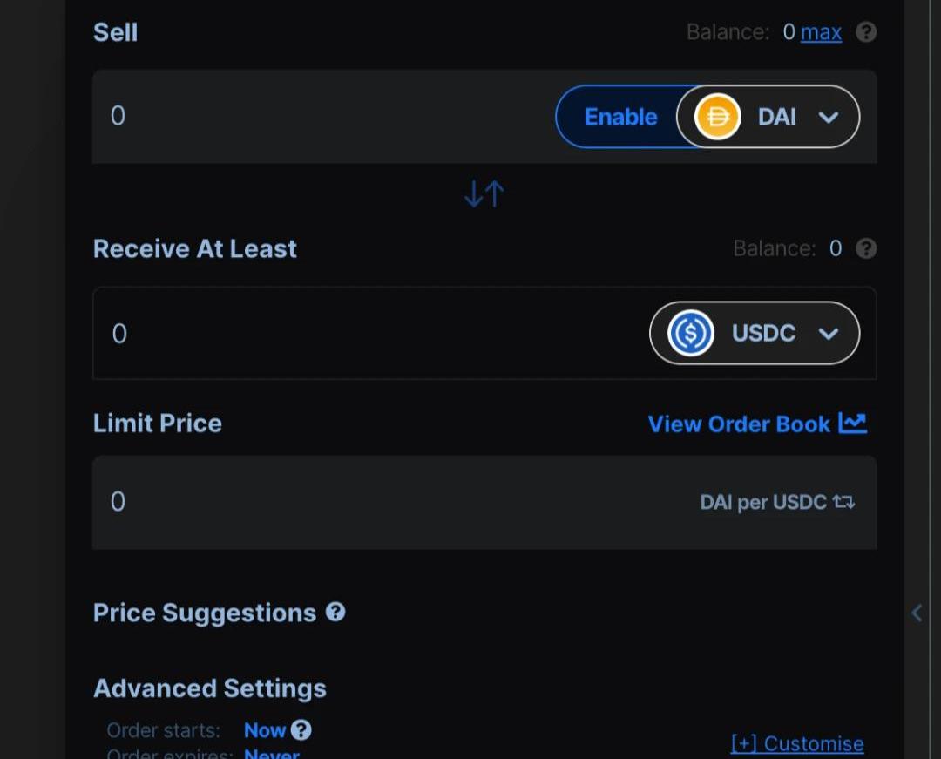Click the USDC token logo
Screen dimensions: 941x759
tap(691, 333)
